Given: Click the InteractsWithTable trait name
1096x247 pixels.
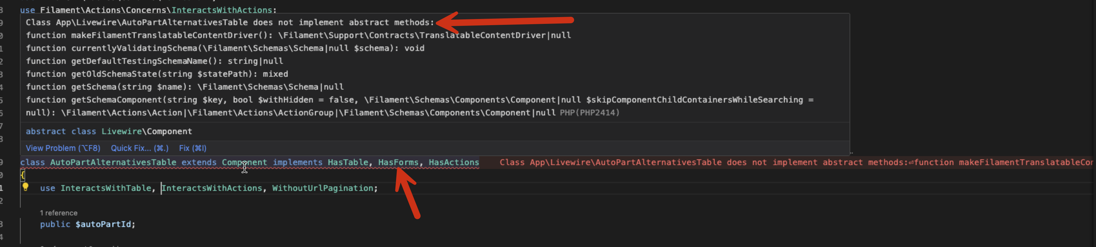Looking at the screenshot, I should (105, 188).
